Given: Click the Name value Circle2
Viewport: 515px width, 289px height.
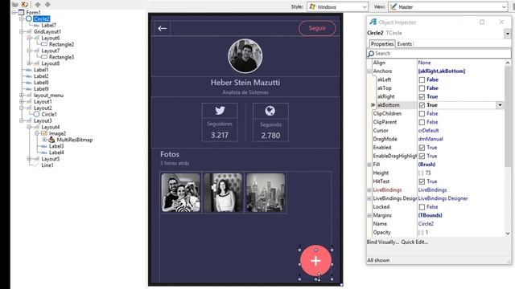Looking at the screenshot, I should [x=426, y=224].
